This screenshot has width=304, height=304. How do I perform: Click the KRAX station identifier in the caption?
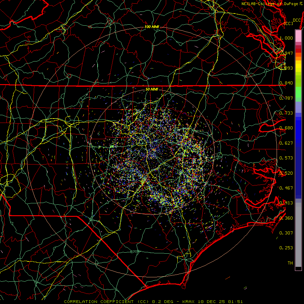click(189, 302)
